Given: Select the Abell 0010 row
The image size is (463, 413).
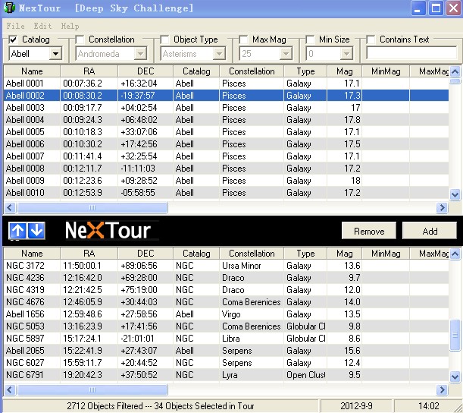Looking at the screenshot, I should [226, 193].
